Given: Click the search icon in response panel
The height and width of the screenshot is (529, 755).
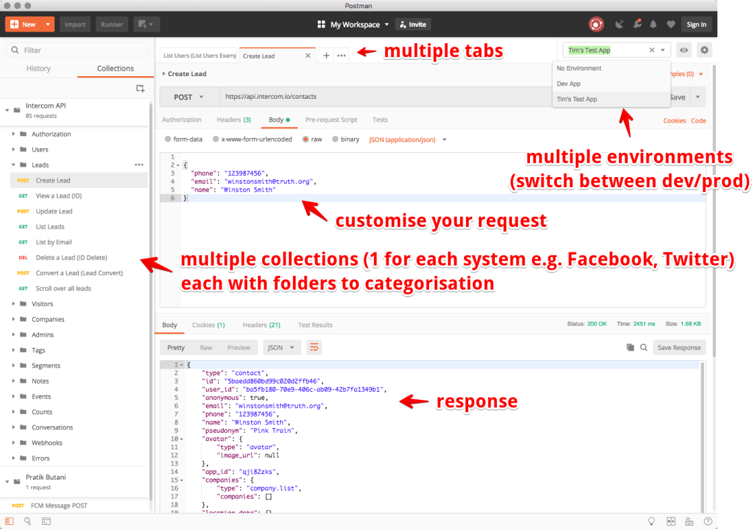Looking at the screenshot, I should coord(644,348).
